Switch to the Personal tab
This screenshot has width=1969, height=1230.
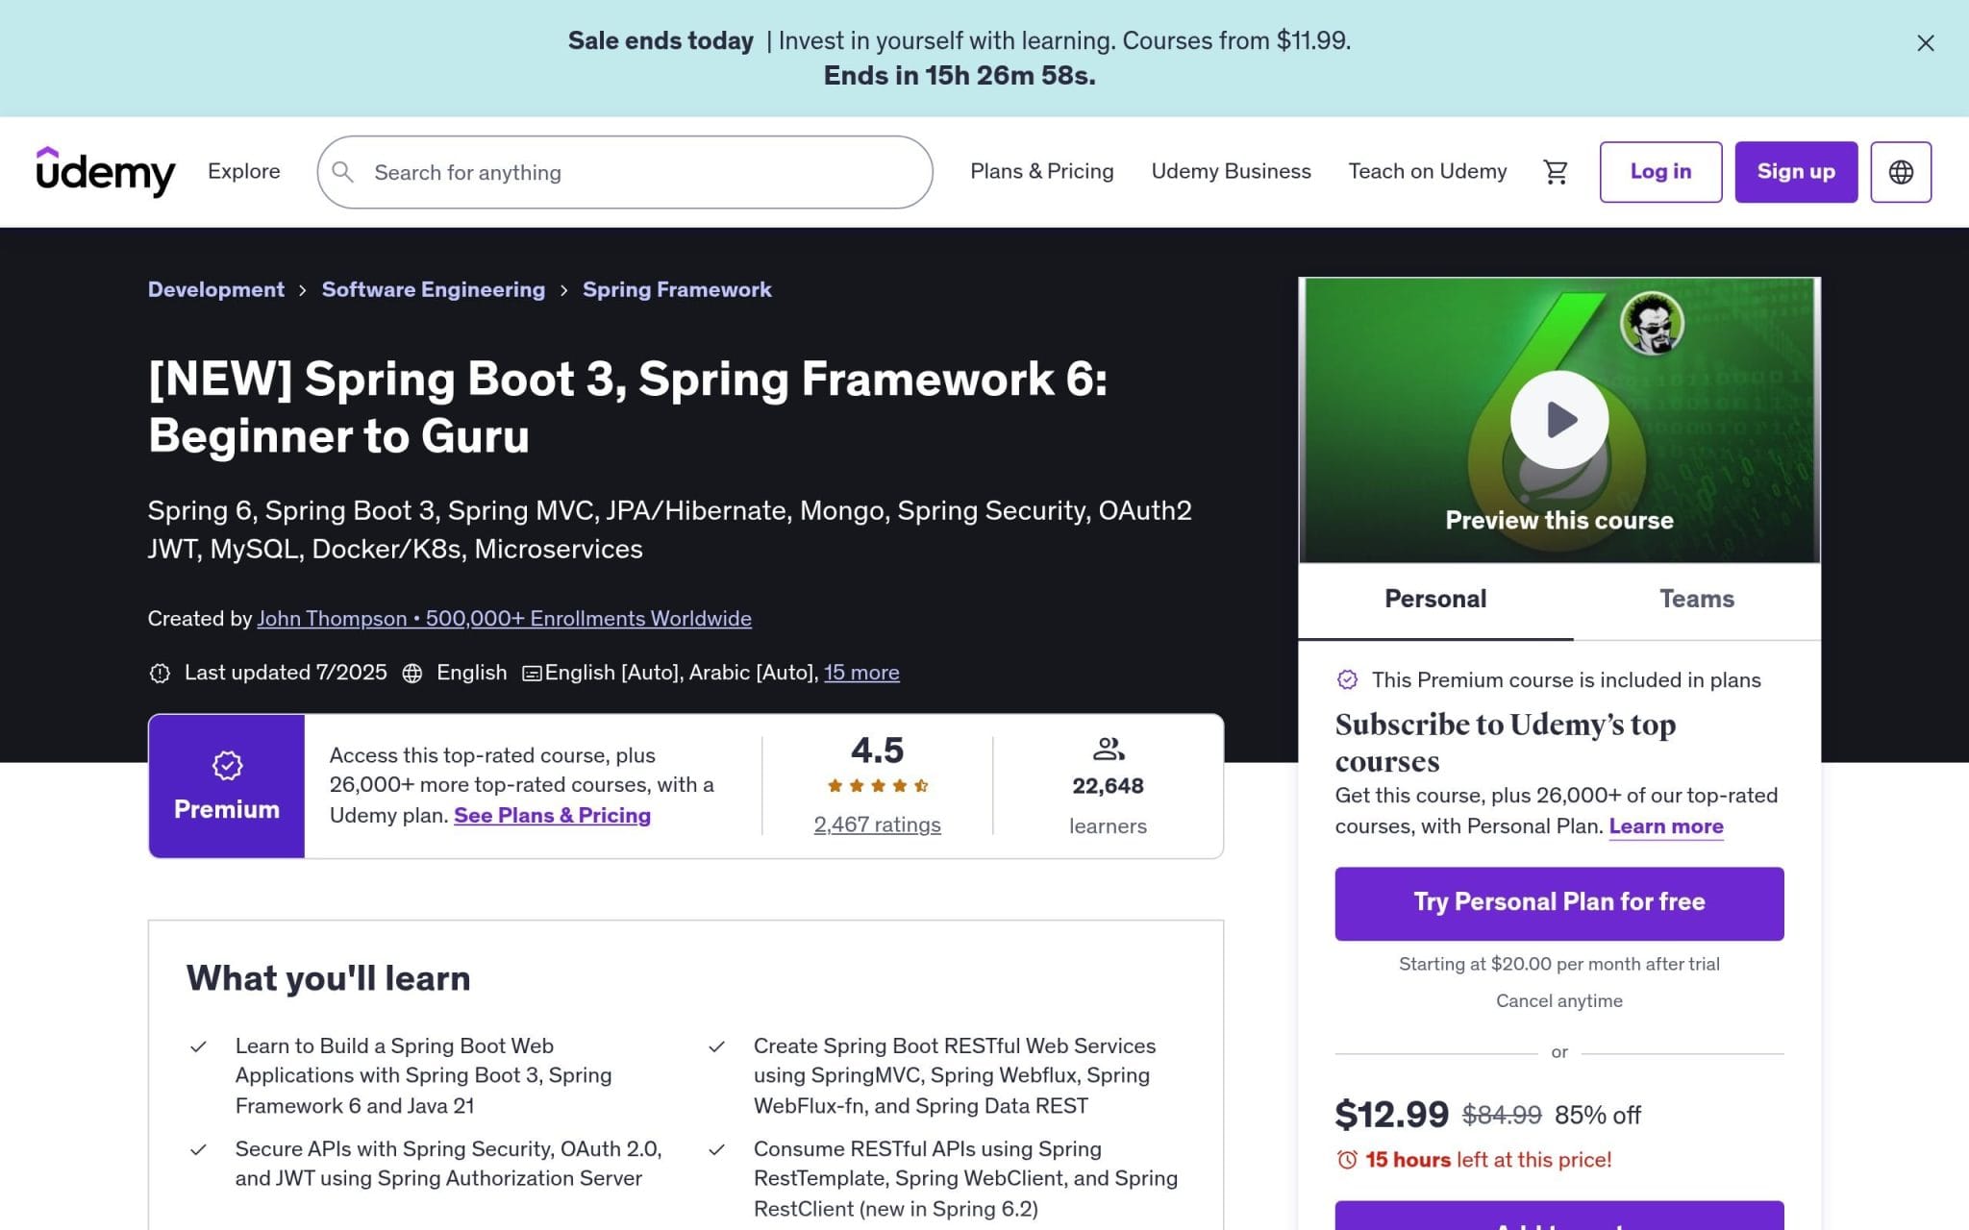[1435, 599]
